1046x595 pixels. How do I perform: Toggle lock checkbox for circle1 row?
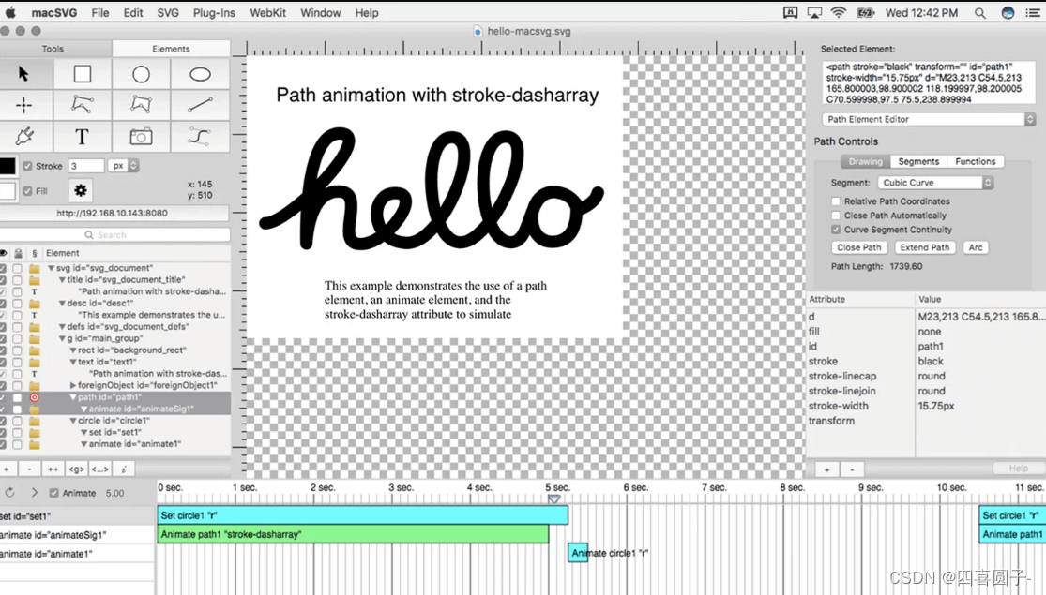17,421
